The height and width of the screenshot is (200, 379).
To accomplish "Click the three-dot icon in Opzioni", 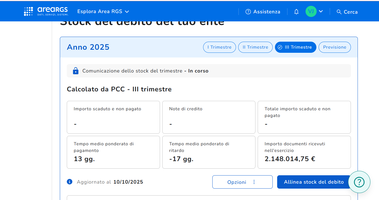I will click(x=254, y=182).
